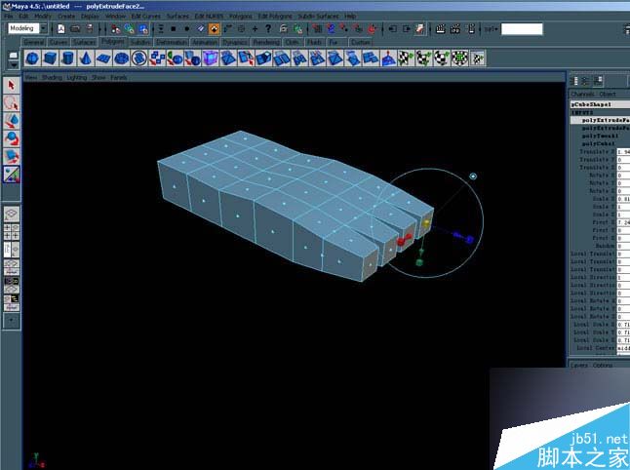Click the question mark icon on status line
The height and width of the screenshot is (470, 630).
point(268,28)
